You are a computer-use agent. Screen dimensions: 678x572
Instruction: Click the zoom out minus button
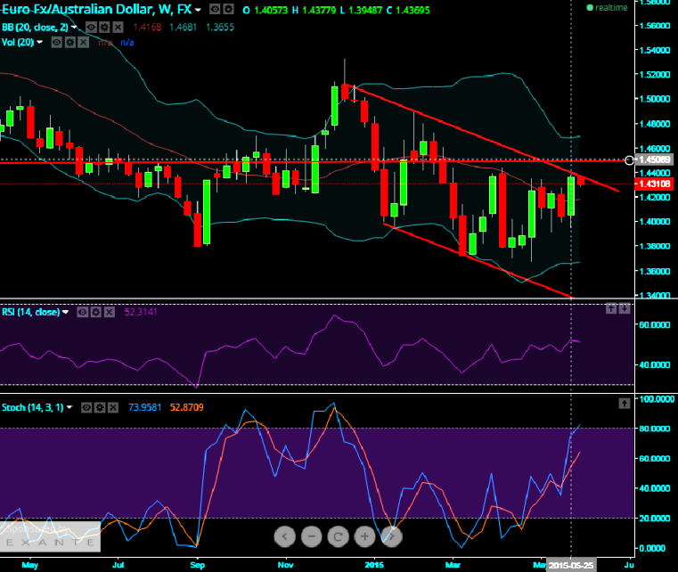tap(311, 537)
